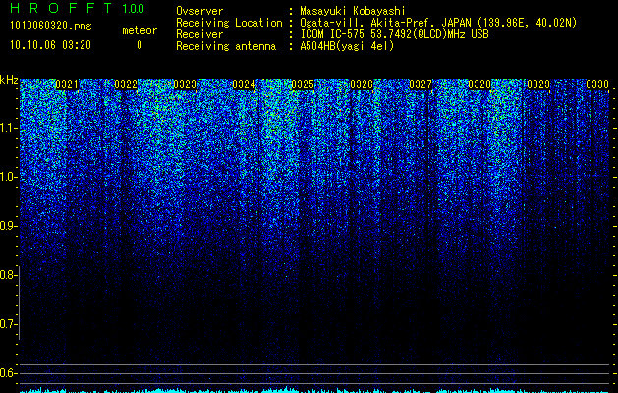Click the HROFFT 1.00 title text

(x=78, y=8)
